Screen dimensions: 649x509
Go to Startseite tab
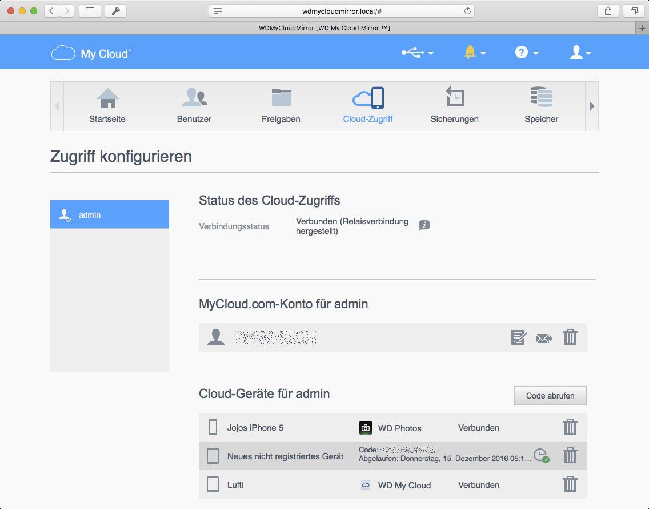[x=107, y=106]
